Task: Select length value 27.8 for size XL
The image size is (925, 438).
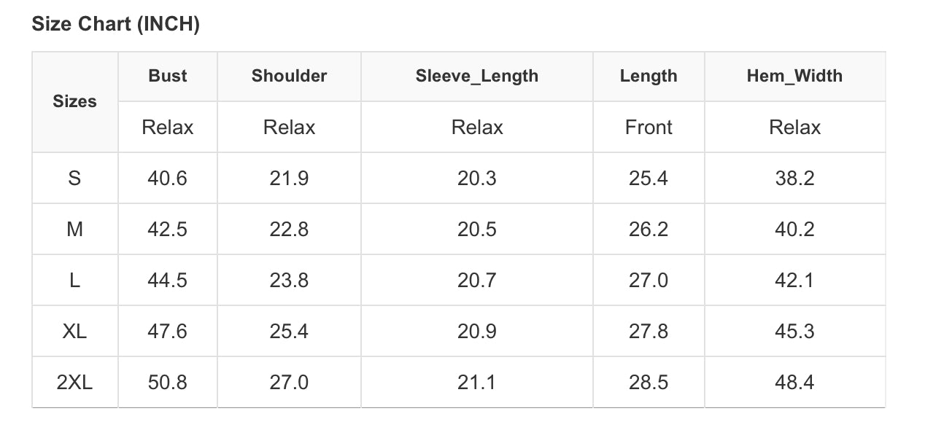Action: (x=649, y=332)
